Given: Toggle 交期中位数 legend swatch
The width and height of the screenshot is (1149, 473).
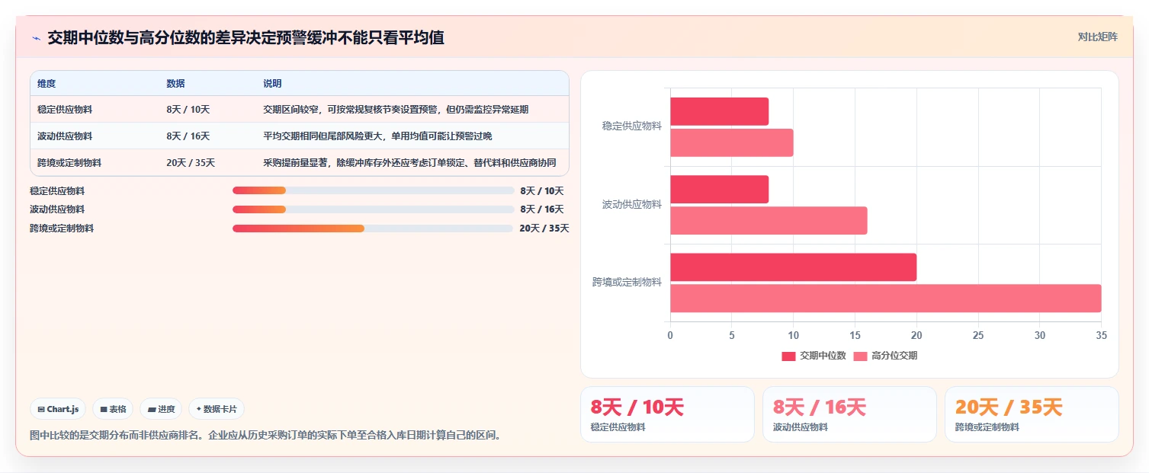Looking at the screenshot, I should 788,356.
